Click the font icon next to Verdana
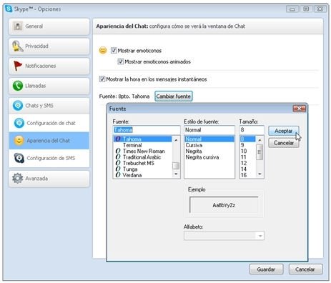Screen dimensions: 331x283 (x=118, y=175)
